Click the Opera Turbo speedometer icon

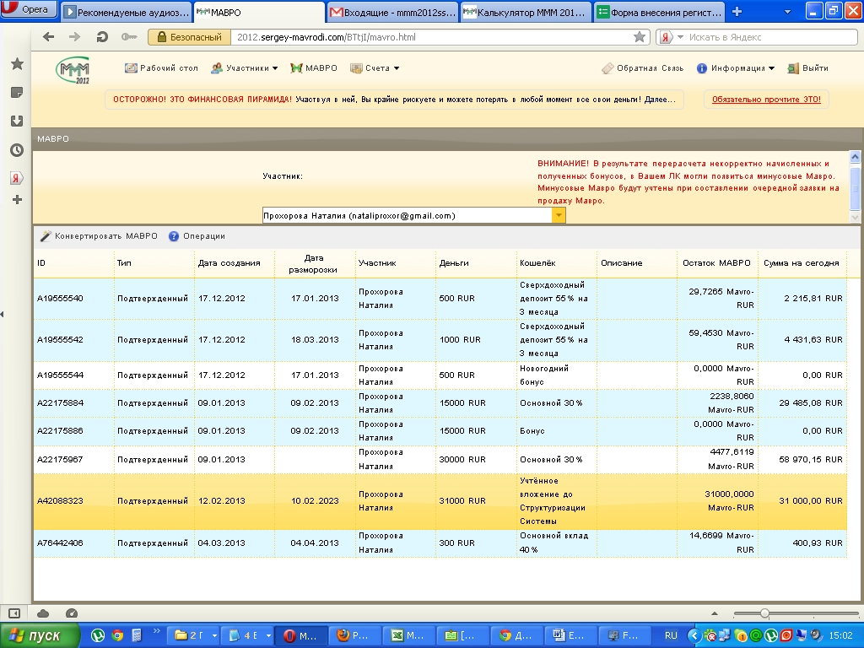coord(71,613)
